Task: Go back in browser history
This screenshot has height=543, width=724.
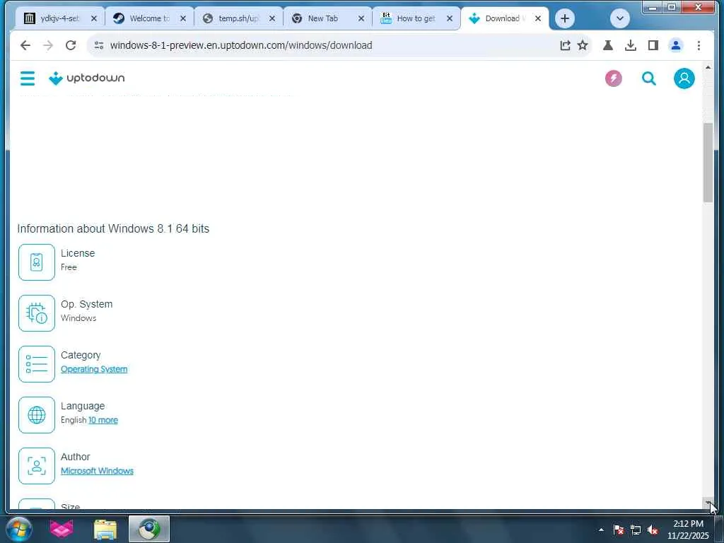Action: coord(25,45)
